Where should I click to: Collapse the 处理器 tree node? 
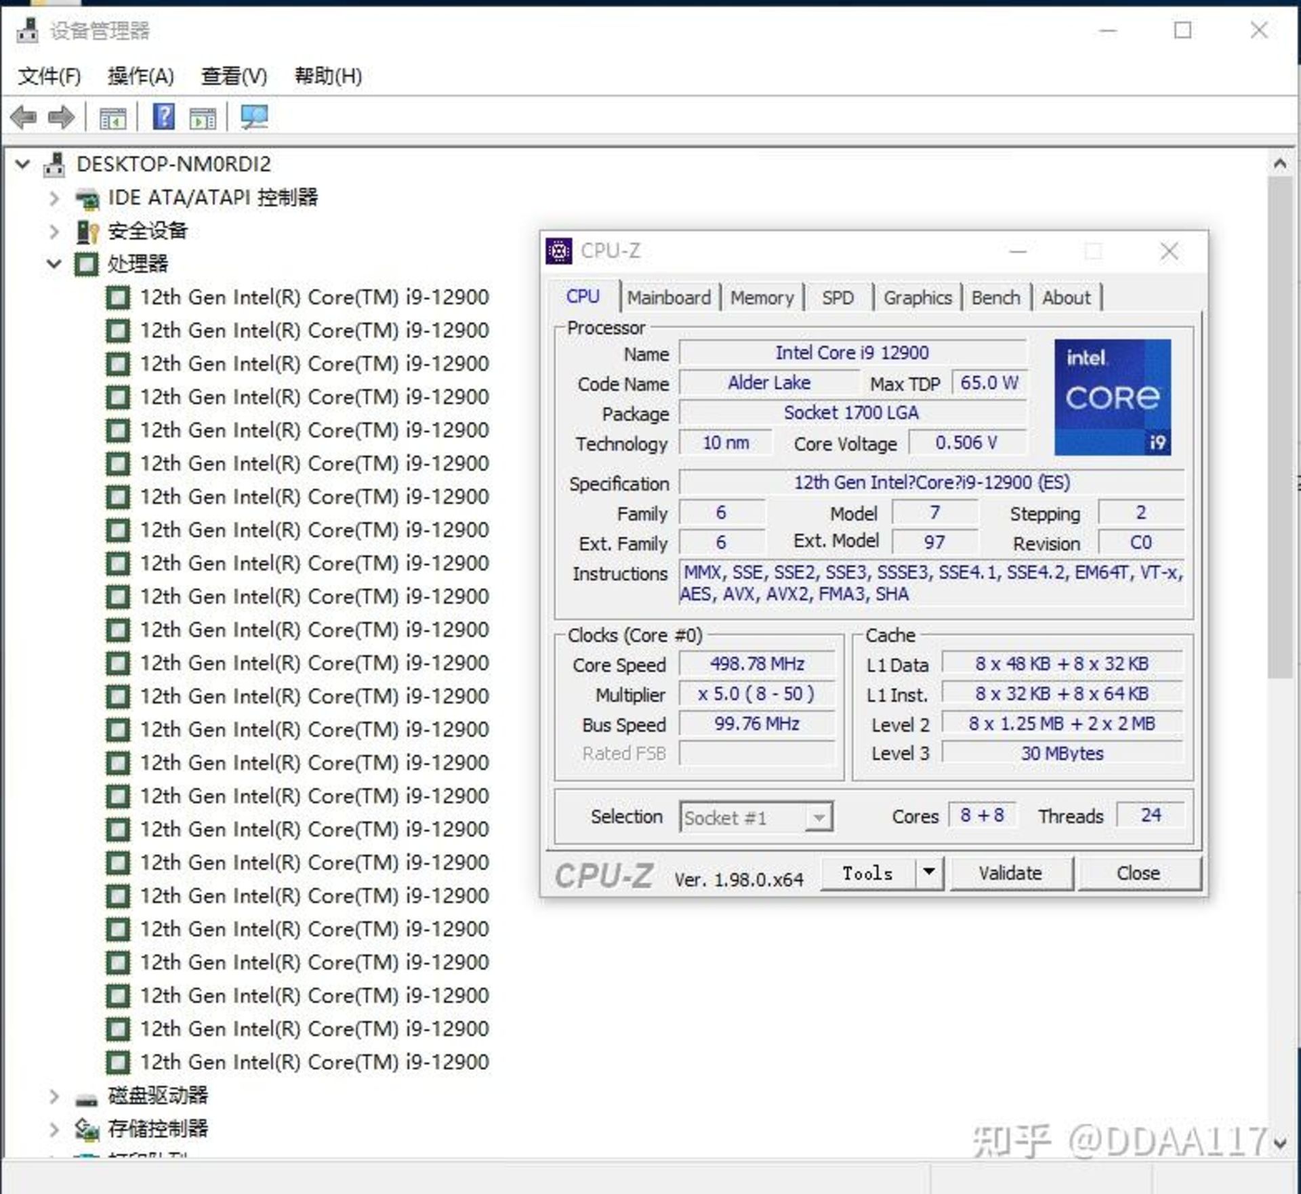point(53,264)
